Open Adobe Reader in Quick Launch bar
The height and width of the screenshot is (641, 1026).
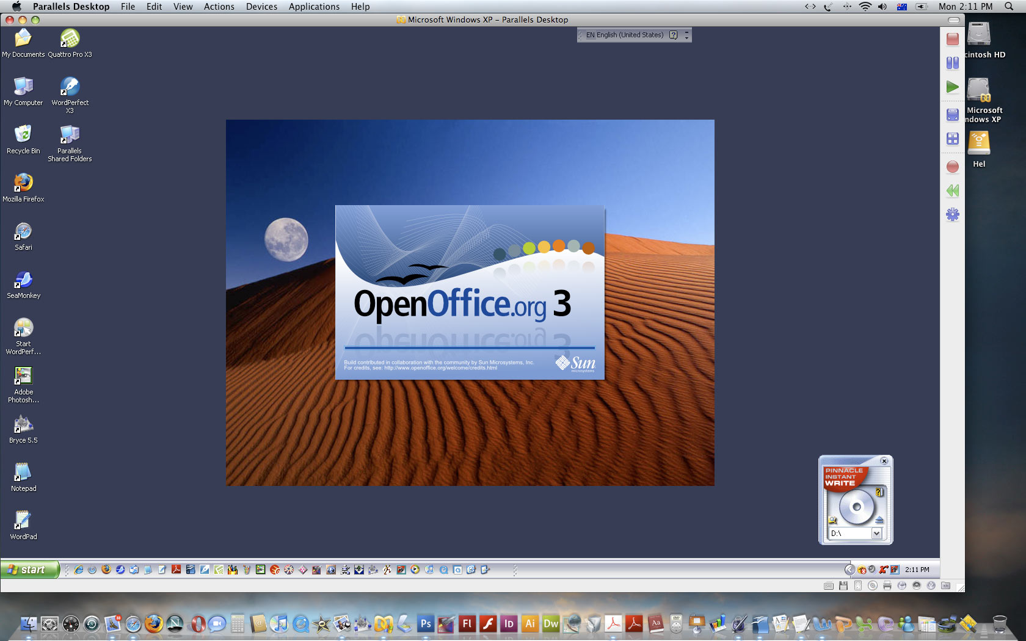pyautogui.click(x=176, y=570)
